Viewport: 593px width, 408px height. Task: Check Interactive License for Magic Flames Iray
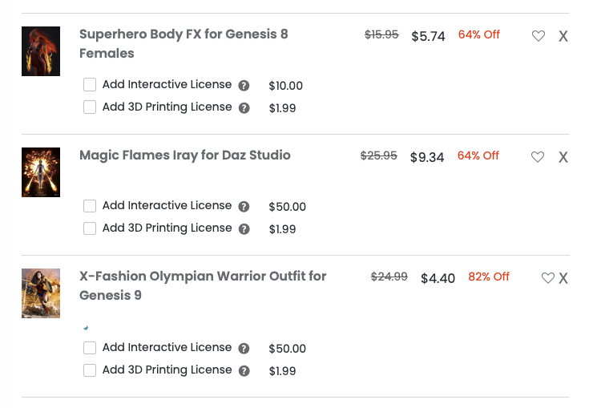pyautogui.click(x=90, y=206)
